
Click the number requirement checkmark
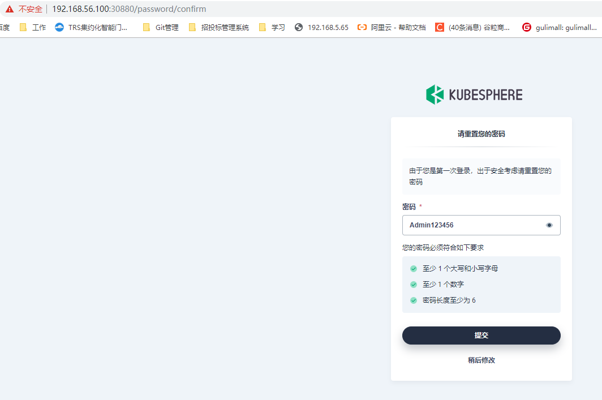tap(414, 284)
